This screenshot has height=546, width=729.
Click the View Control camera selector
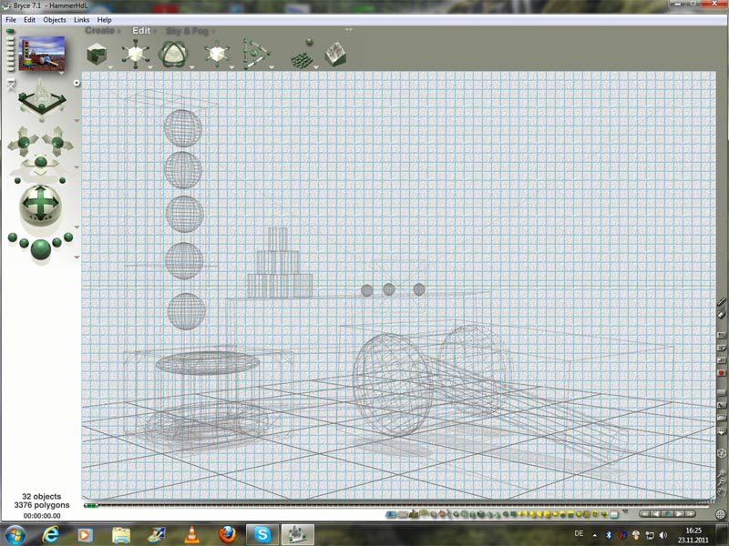click(41, 98)
